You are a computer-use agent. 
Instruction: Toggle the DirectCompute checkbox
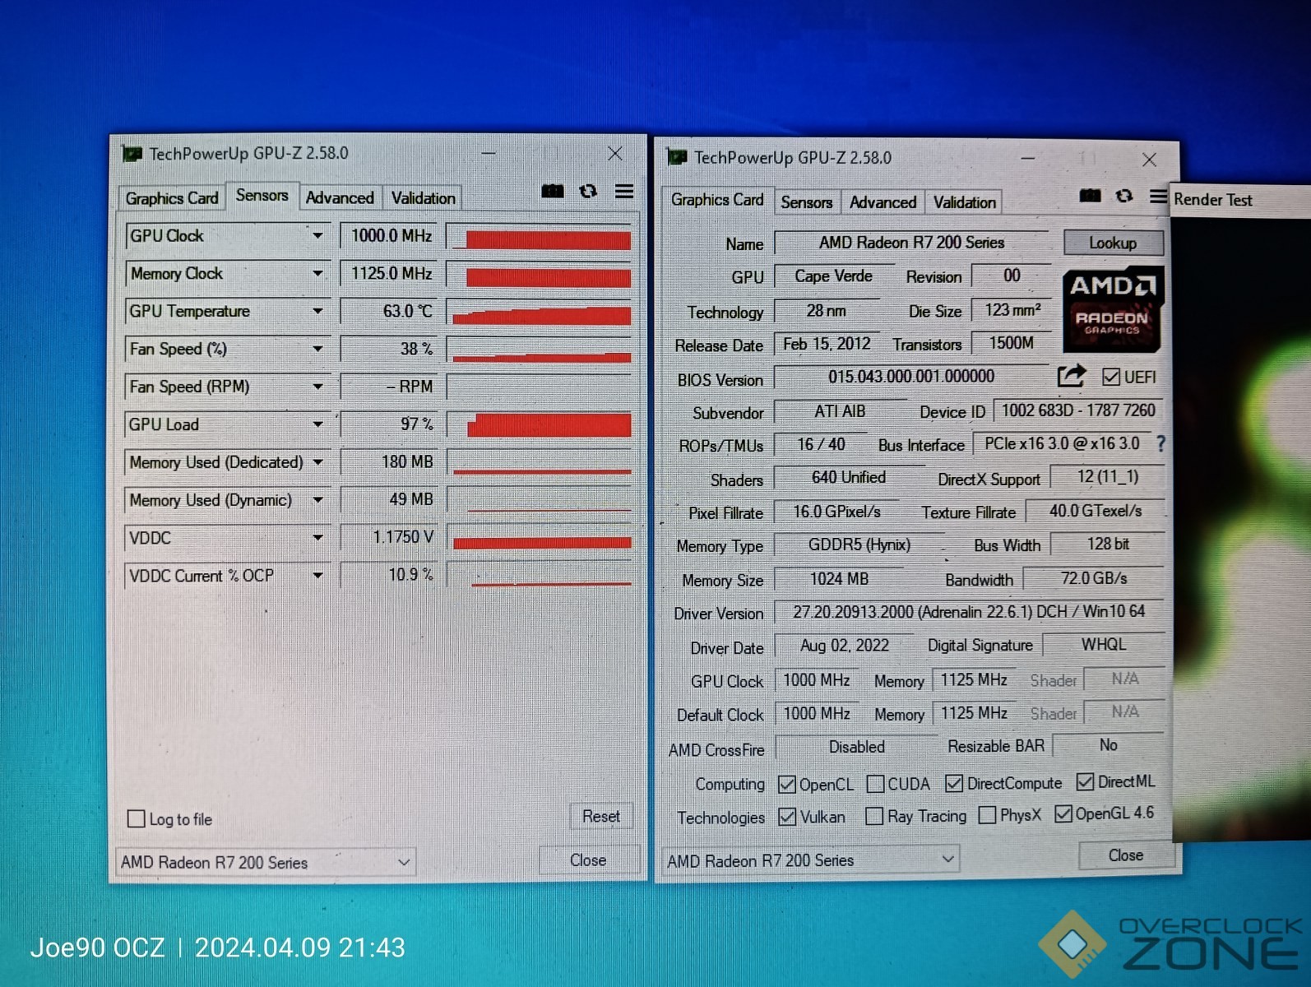pyautogui.click(x=954, y=783)
